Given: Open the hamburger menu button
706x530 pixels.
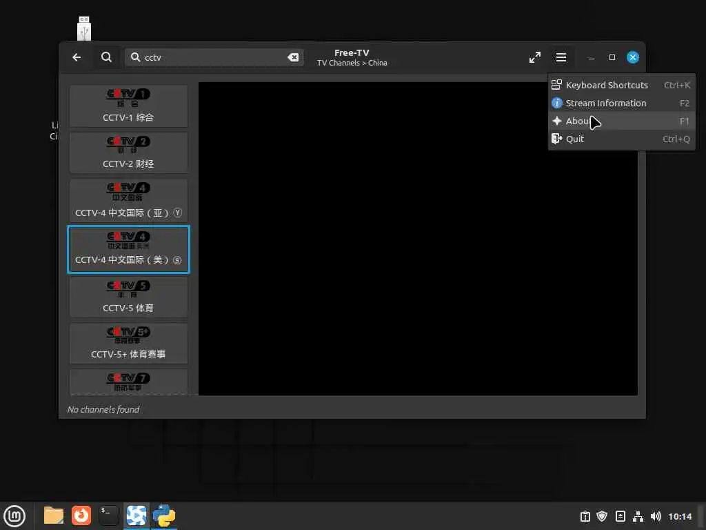Looking at the screenshot, I should [561, 57].
